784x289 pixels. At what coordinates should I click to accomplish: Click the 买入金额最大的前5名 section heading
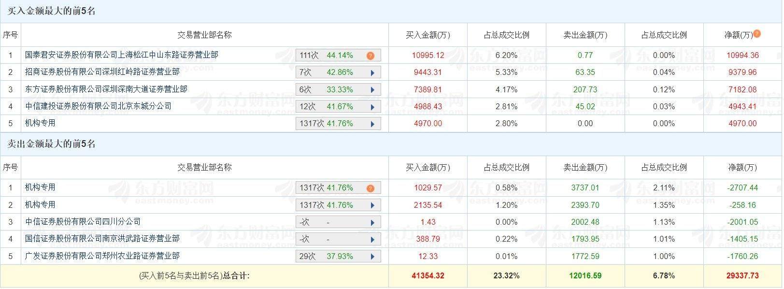click(x=52, y=11)
